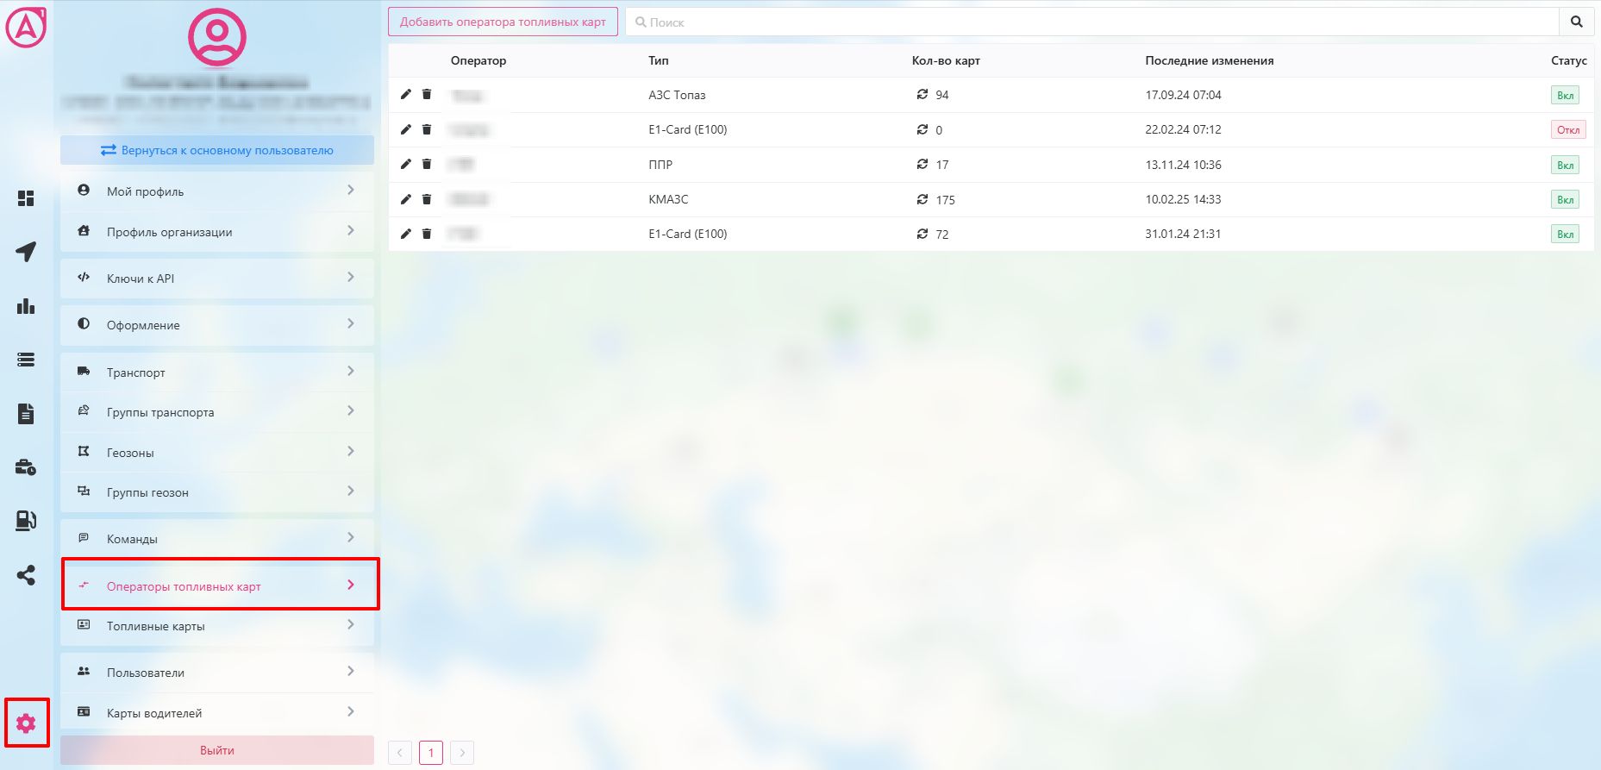Expand the Ключи к API chevron
1601x770 pixels.
click(x=351, y=277)
